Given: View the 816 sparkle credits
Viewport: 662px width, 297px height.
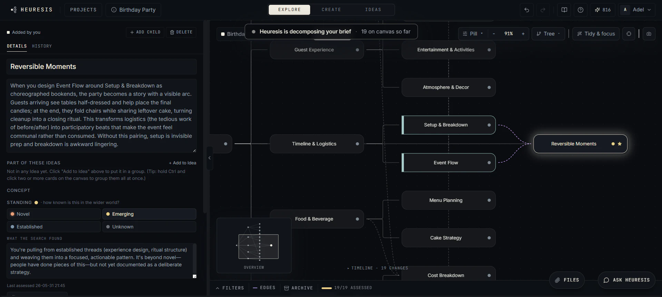Looking at the screenshot, I should (x=603, y=10).
